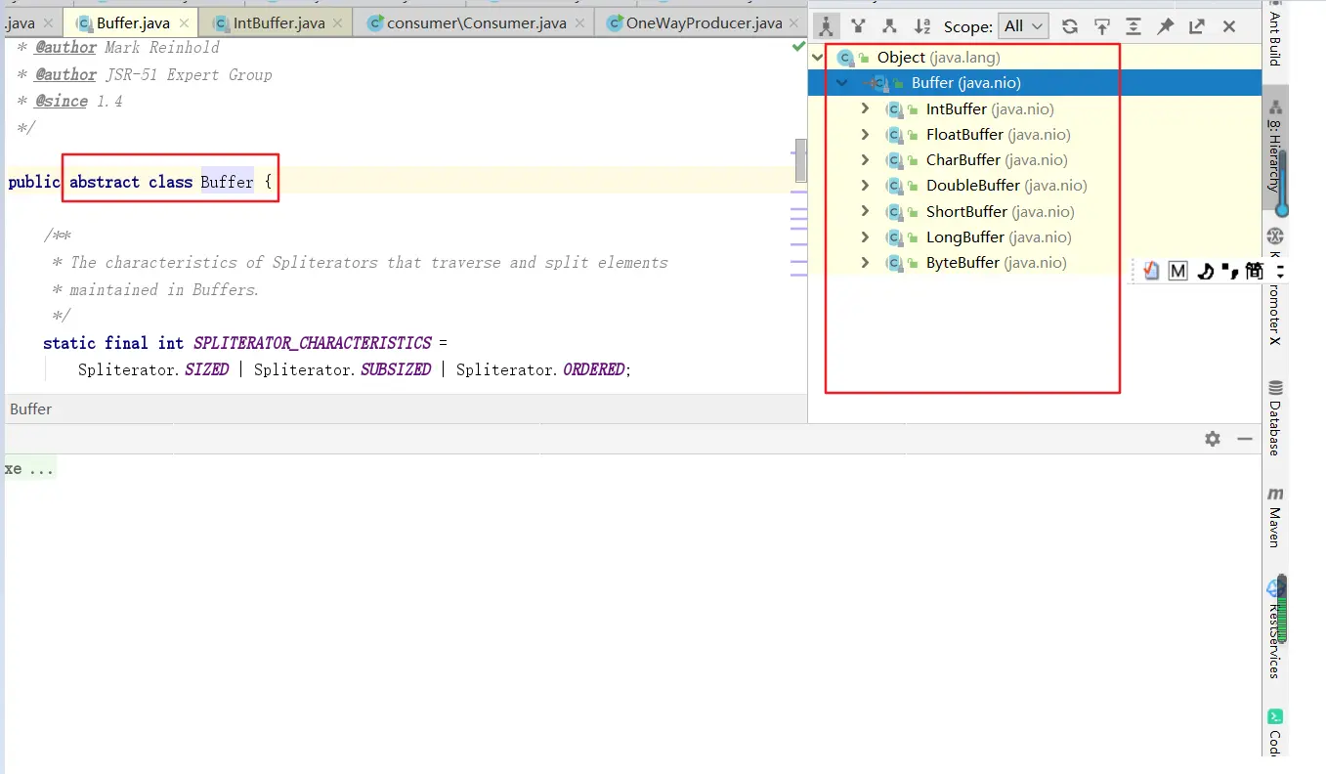Click Buffer in editor breadcrumb

[31, 408]
